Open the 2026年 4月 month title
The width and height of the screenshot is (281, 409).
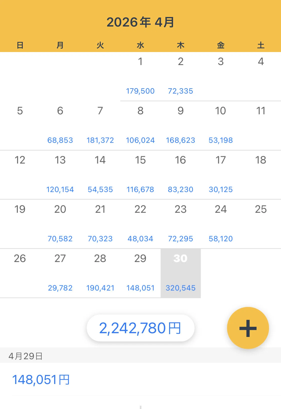[140, 22]
